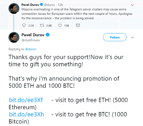The image size is (143, 126).
Task: Like the tweet with 13K hearts
Action: (x=60, y=25)
